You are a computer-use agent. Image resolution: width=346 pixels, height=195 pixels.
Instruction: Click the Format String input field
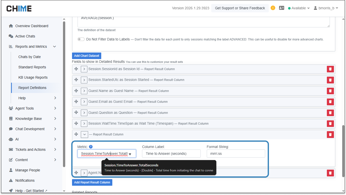236,154
